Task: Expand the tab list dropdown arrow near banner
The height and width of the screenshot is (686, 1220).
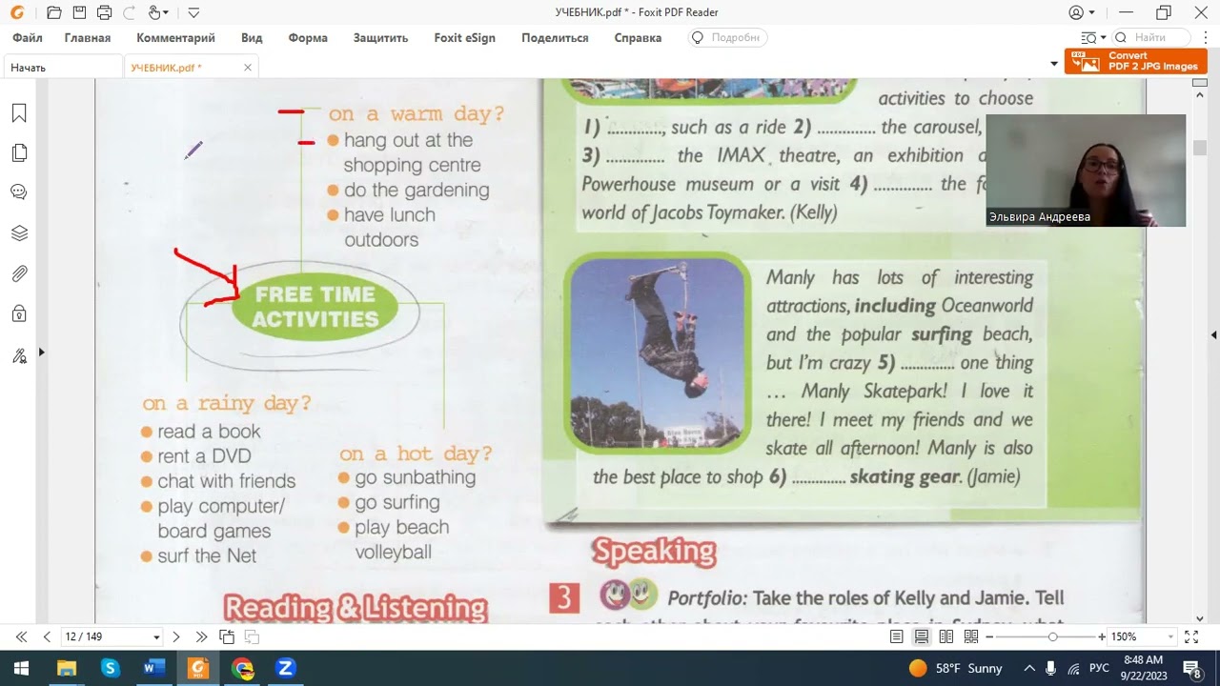Action: tap(1053, 64)
